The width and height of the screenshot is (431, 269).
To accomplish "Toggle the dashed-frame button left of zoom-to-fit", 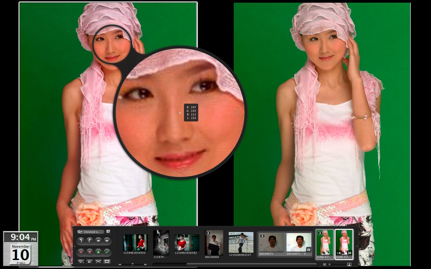I will point(89,262).
